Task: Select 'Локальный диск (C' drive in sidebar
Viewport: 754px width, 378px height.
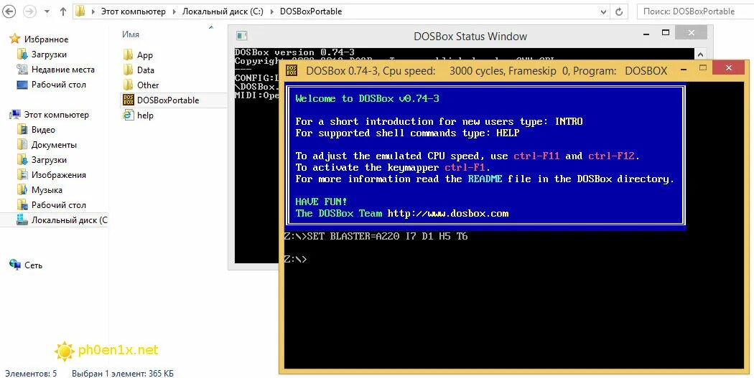Action: [69, 220]
